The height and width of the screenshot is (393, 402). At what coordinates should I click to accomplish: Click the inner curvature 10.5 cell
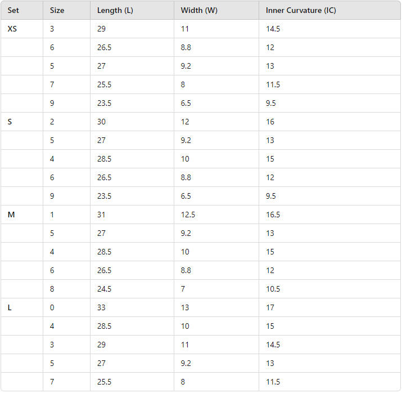pos(273,289)
